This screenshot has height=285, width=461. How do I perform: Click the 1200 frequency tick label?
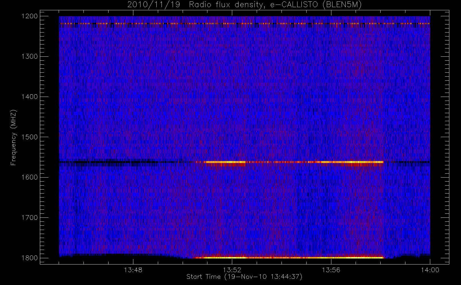pyautogui.click(x=30, y=16)
